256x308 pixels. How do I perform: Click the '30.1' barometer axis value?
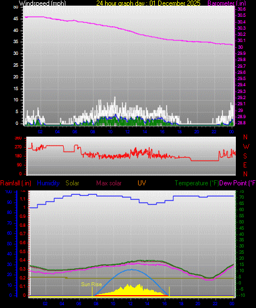pyautogui.click(x=241, y=41)
